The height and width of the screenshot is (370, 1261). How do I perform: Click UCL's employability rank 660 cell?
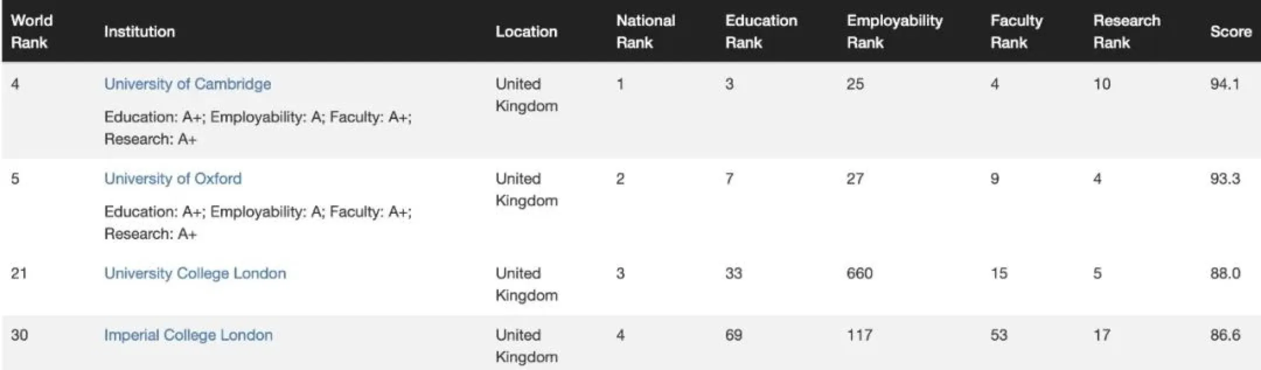coord(859,273)
